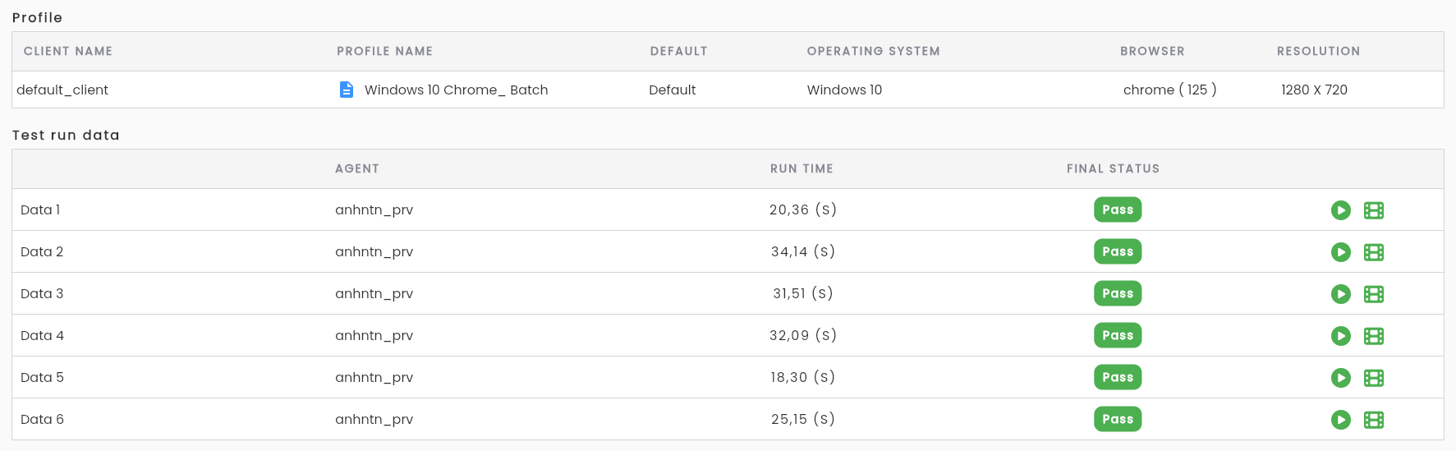The width and height of the screenshot is (1456, 451).
Task: Click the play icon for Data 5
Action: pyautogui.click(x=1340, y=378)
